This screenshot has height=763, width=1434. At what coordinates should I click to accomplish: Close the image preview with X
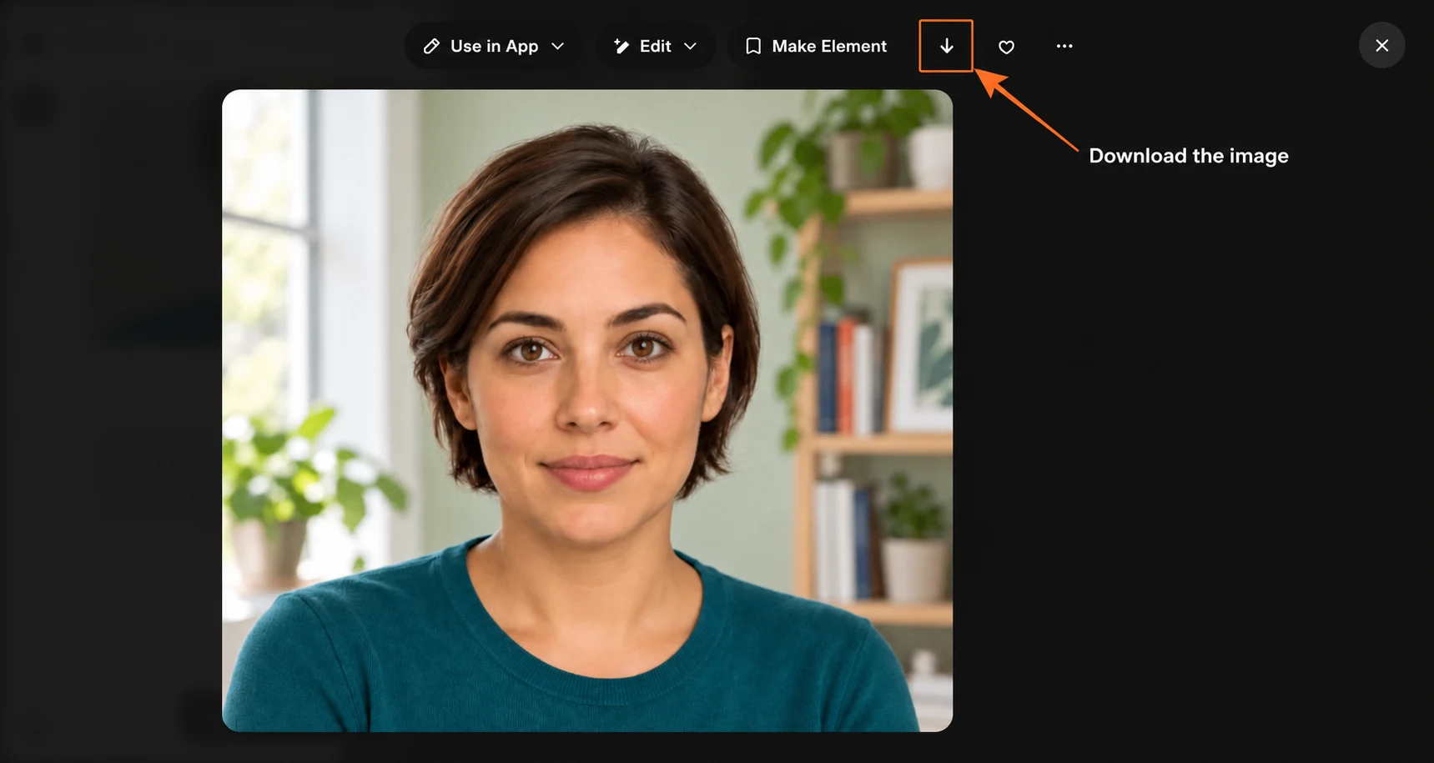click(1381, 45)
